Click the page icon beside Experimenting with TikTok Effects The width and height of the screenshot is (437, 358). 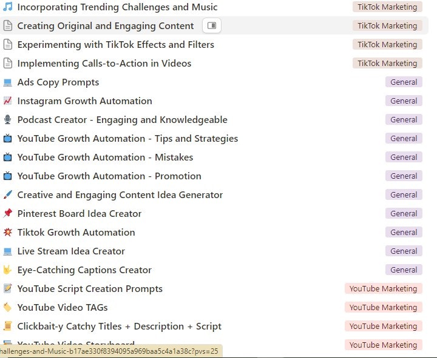(x=7, y=44)
